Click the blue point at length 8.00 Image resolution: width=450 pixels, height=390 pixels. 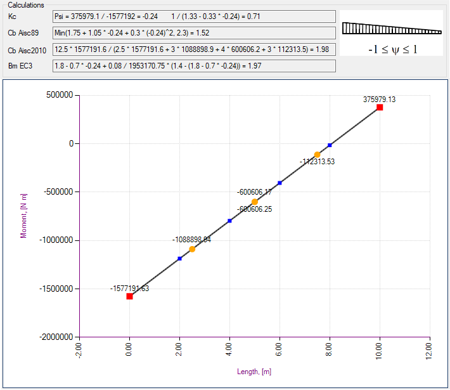pyautogui.click(x=330, y=145)
